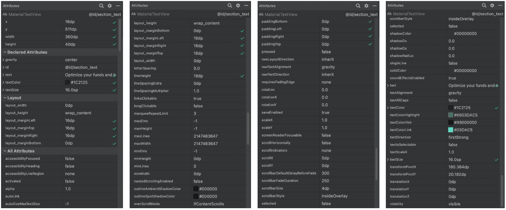Click the search icon above the Declared Attributes panel

click(x=101, y=6)
